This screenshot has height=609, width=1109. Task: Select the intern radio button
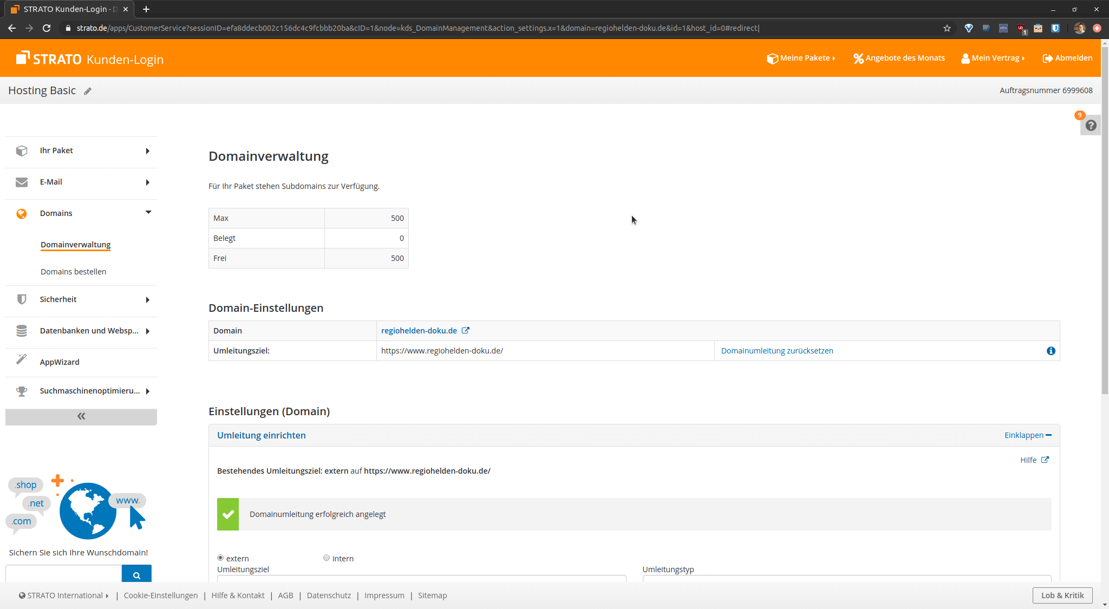327,558
